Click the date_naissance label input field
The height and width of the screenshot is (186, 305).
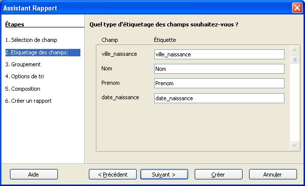219,98
